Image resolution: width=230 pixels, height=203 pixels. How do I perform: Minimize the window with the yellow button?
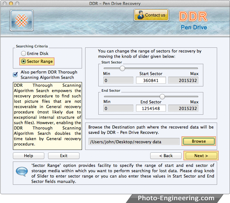(x=11, y=3)
